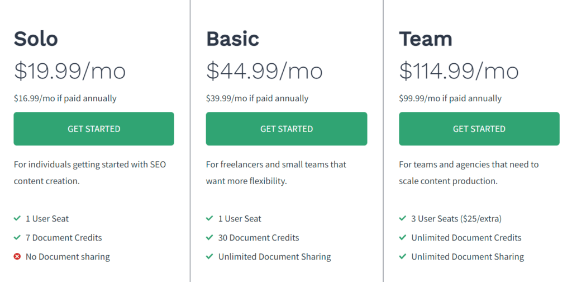Image resolution: width=572 pixels, height=282 pixels.
Task: Click the $19.99/mo price text
Action: point(70,71)
